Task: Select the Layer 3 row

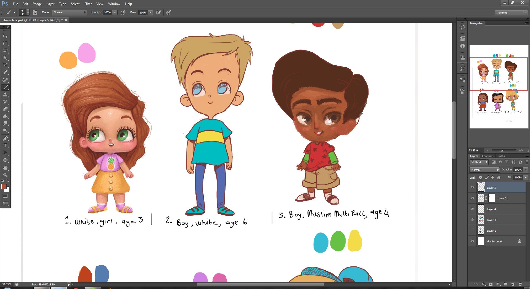Action: [497, 220]
